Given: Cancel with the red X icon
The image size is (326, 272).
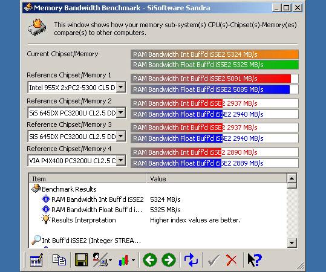Looking at the screenshot, I should click(x=232, y=260).
